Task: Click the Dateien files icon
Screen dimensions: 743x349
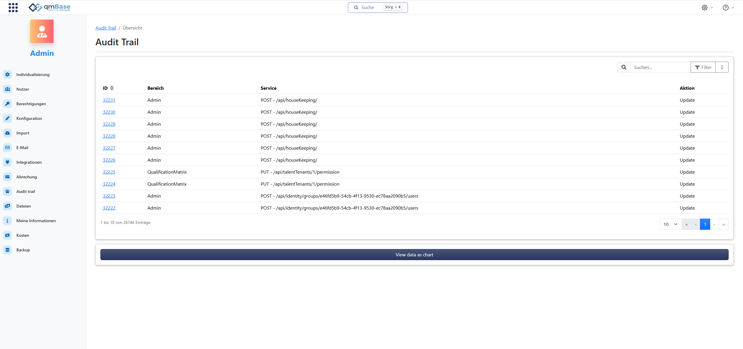Action: [x=8, y=206]
